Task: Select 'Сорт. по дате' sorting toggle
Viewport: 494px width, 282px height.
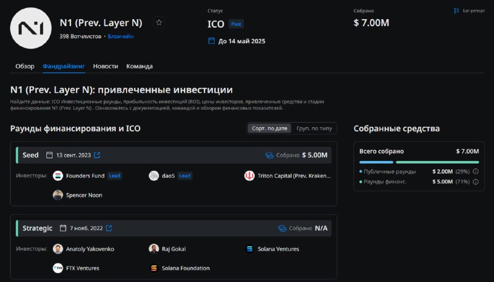Action: tap(269, 128)
